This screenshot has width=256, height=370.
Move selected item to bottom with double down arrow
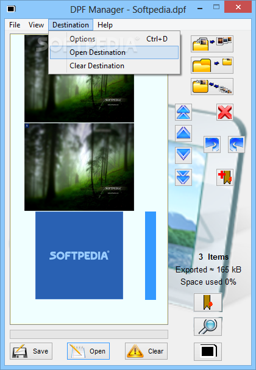click(x=183, y=177)
